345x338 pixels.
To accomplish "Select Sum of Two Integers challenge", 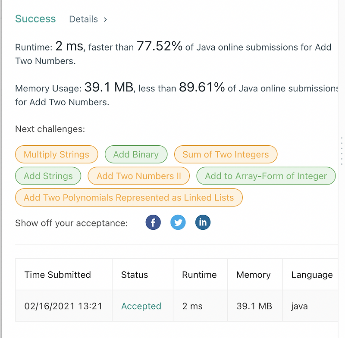I will pyautogui.click(x=226, y=154).
